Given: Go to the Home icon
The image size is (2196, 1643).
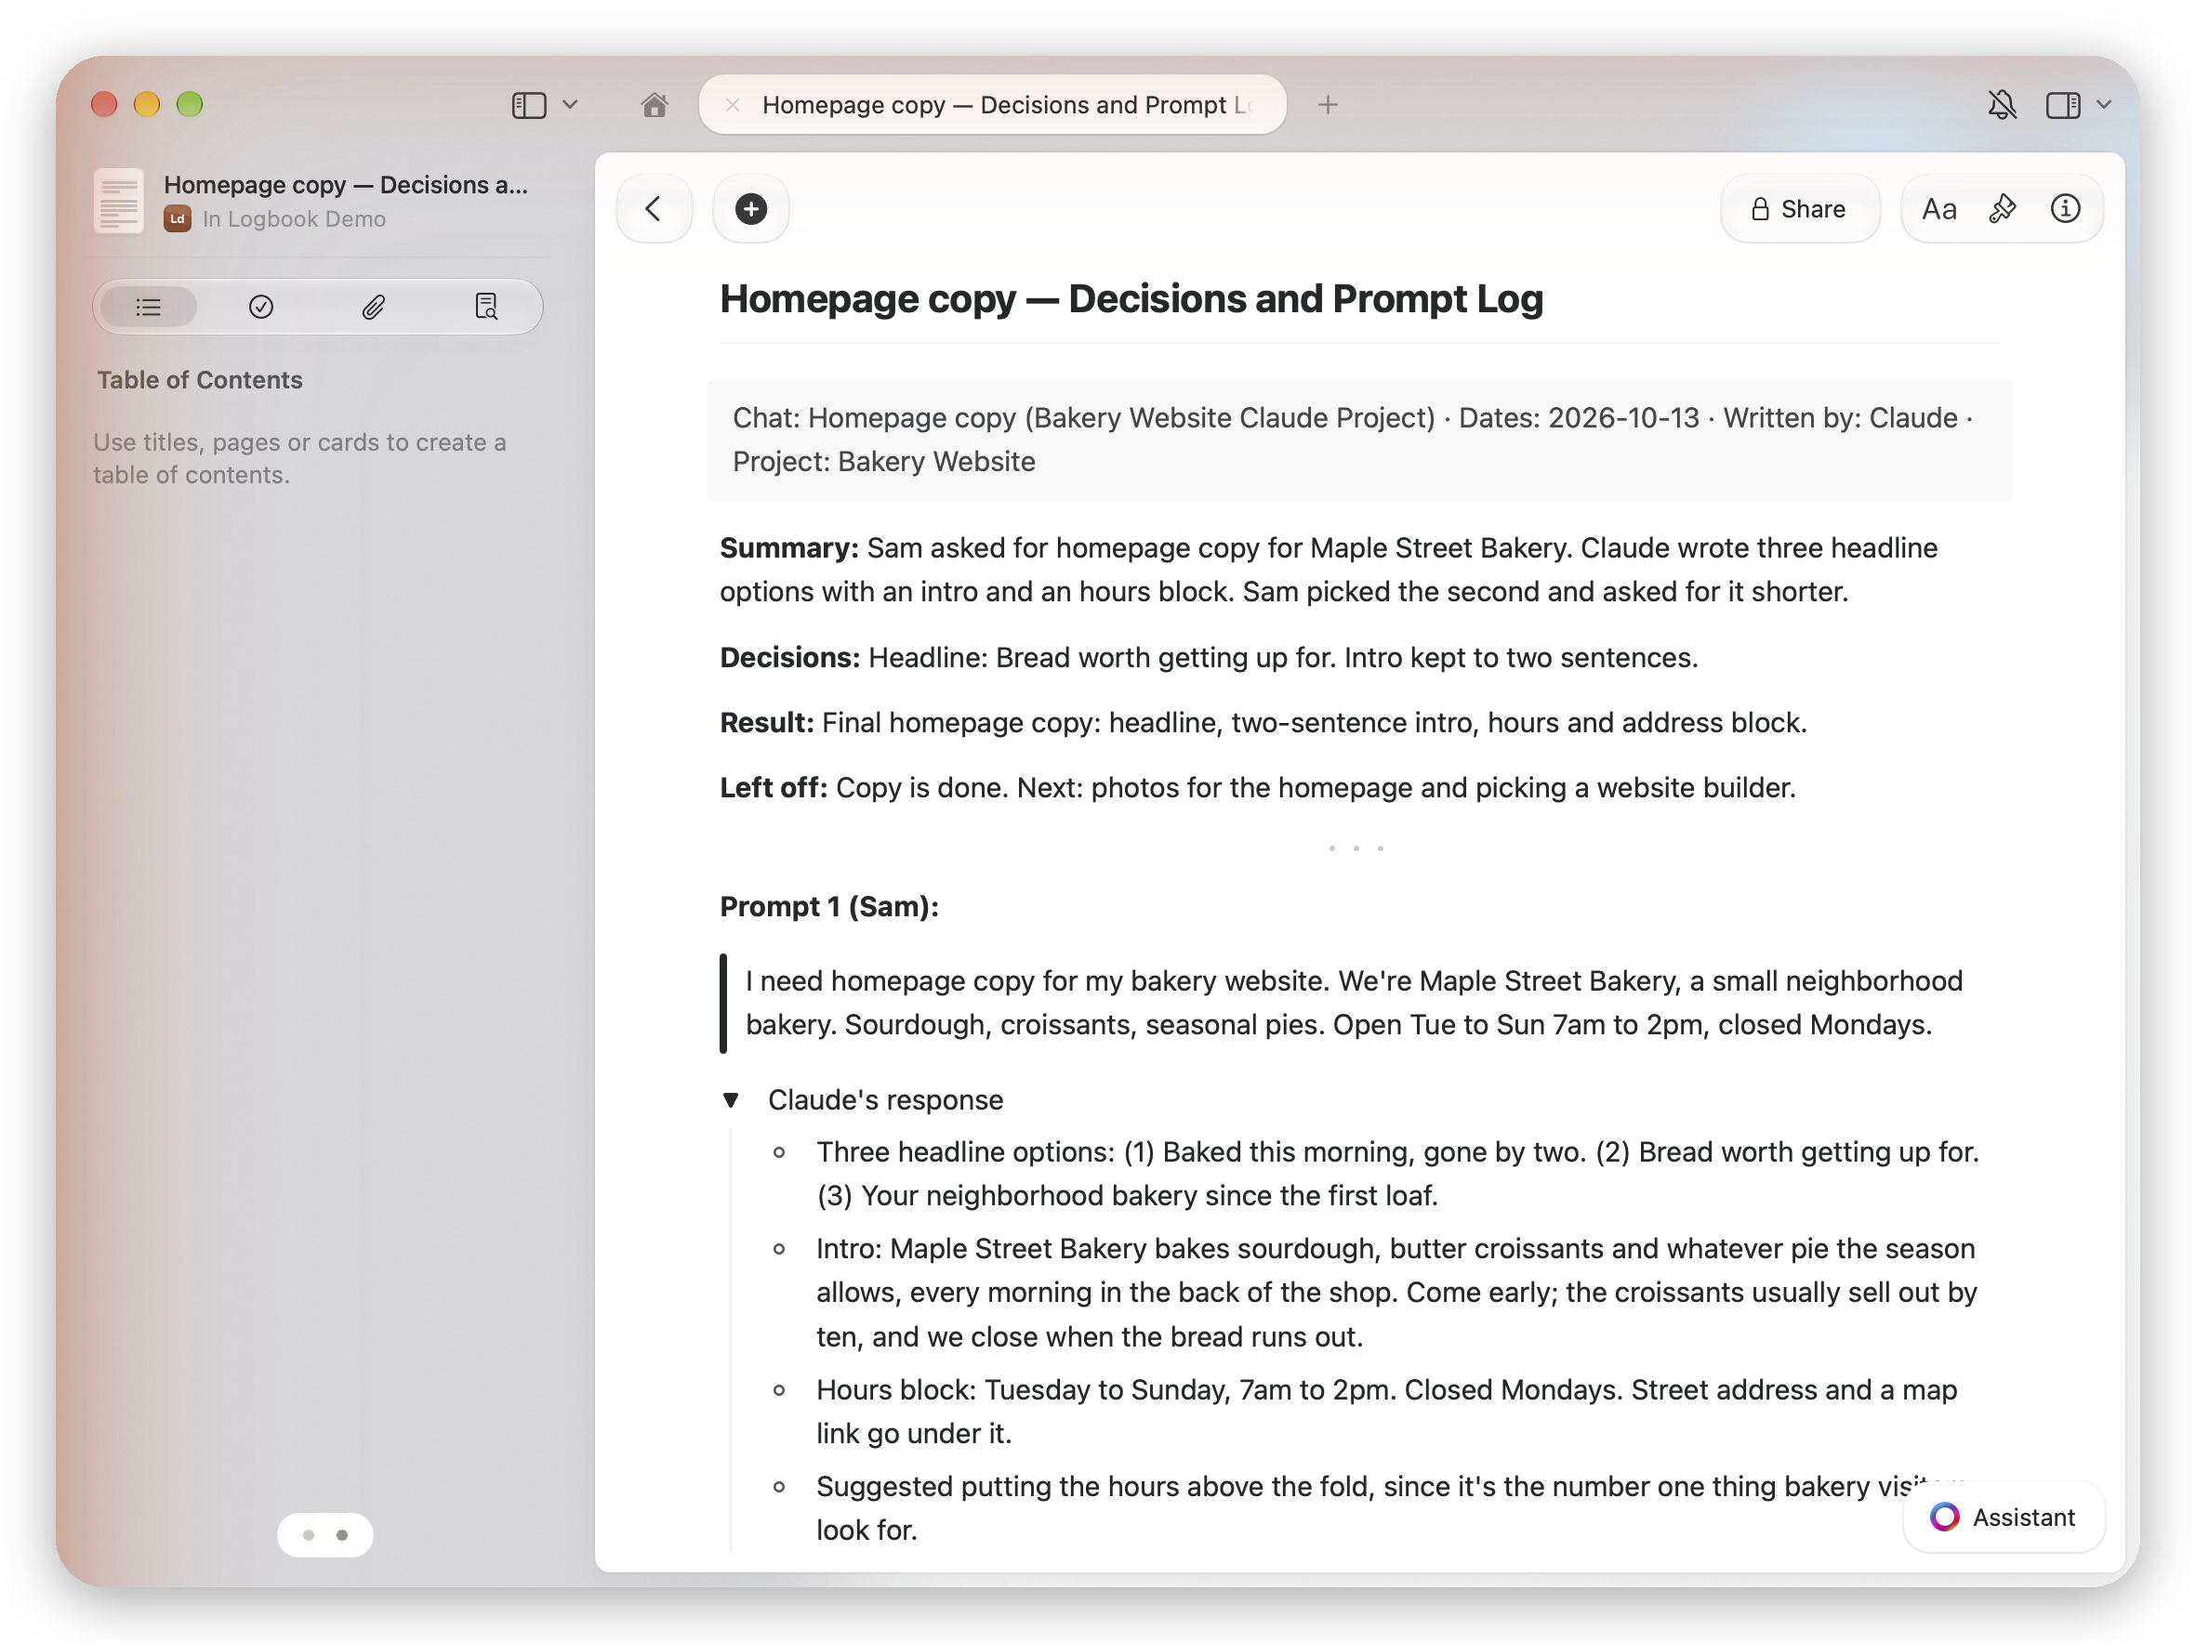Looking at the screenshot, I should [654, 104].
